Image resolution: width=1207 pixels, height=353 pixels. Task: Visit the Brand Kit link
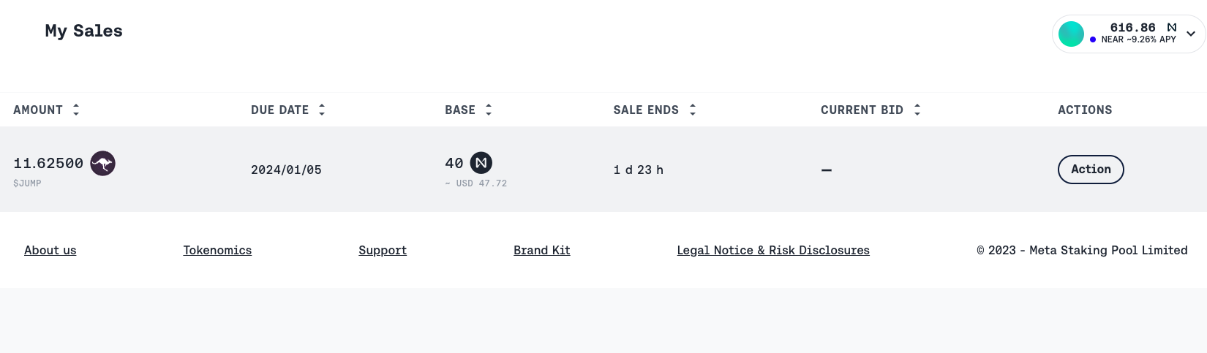pyautogui.click(x=541, y=250)
